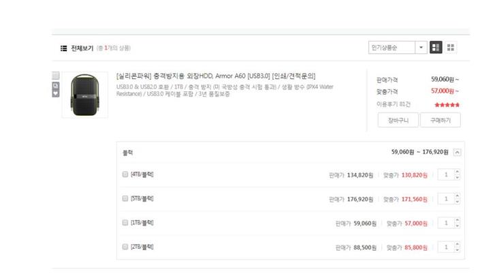
Task: Click the 59,060원 price in 1TB row
Action: pyautogui.click(x=365, y=224)
